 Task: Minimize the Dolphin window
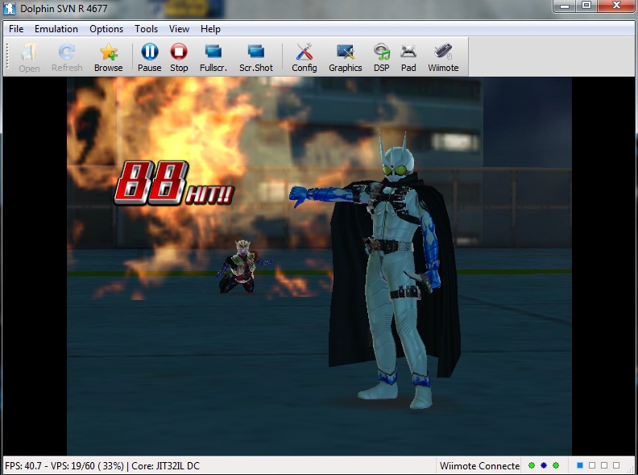[x=564, y=6]
